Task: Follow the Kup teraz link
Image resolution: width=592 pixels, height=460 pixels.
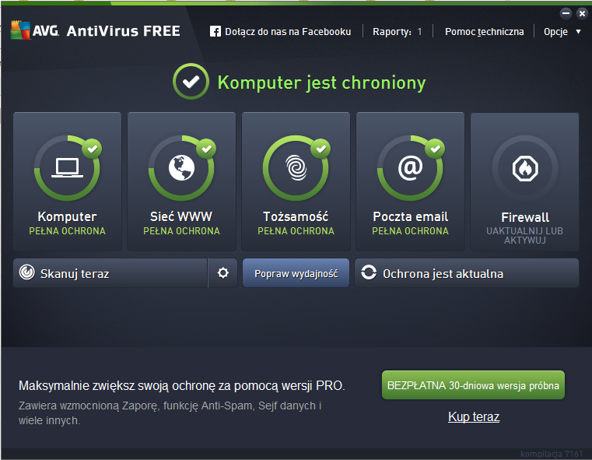Action: pyautogui.click(x=474, y=416)
